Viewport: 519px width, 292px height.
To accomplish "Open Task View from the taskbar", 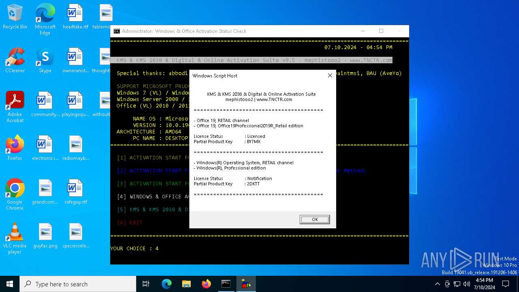I will (x=146, y=284).
